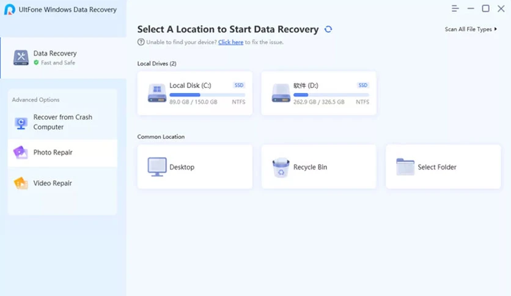Close the UltFone window
Image resolution: width=511 pixels, height=296 pixels.
[x=501, y=9]
